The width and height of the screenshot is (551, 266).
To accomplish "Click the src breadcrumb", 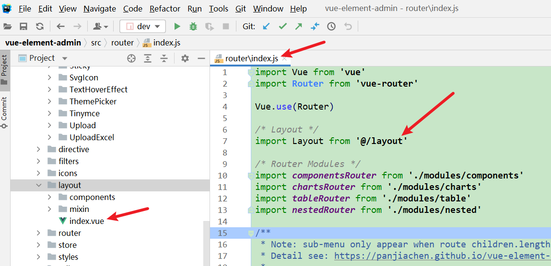I will pyautogui.click(x=96, y=43).
